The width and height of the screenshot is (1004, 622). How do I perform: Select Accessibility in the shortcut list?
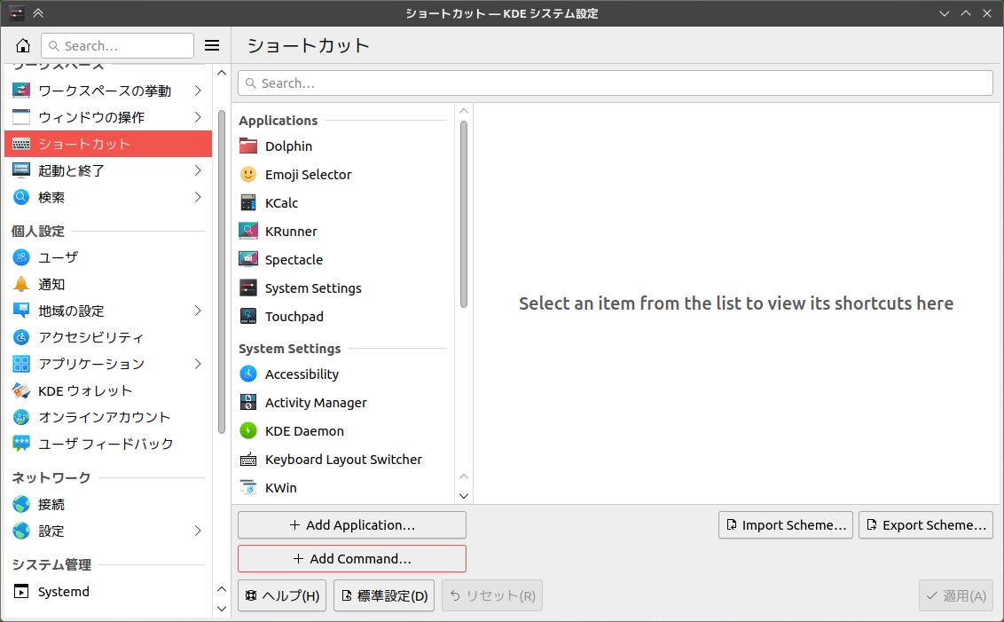point(343,374)
